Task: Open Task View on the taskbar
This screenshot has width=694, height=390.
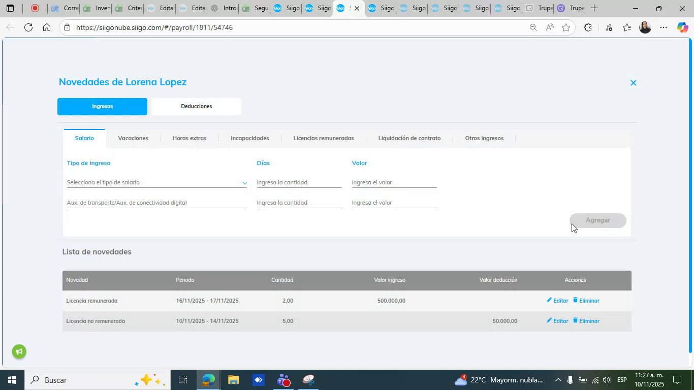Action: pyautogui.click(x=183, y=380)
